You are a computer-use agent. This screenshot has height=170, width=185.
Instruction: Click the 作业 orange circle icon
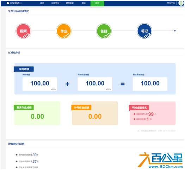click(x=64, y=31)
